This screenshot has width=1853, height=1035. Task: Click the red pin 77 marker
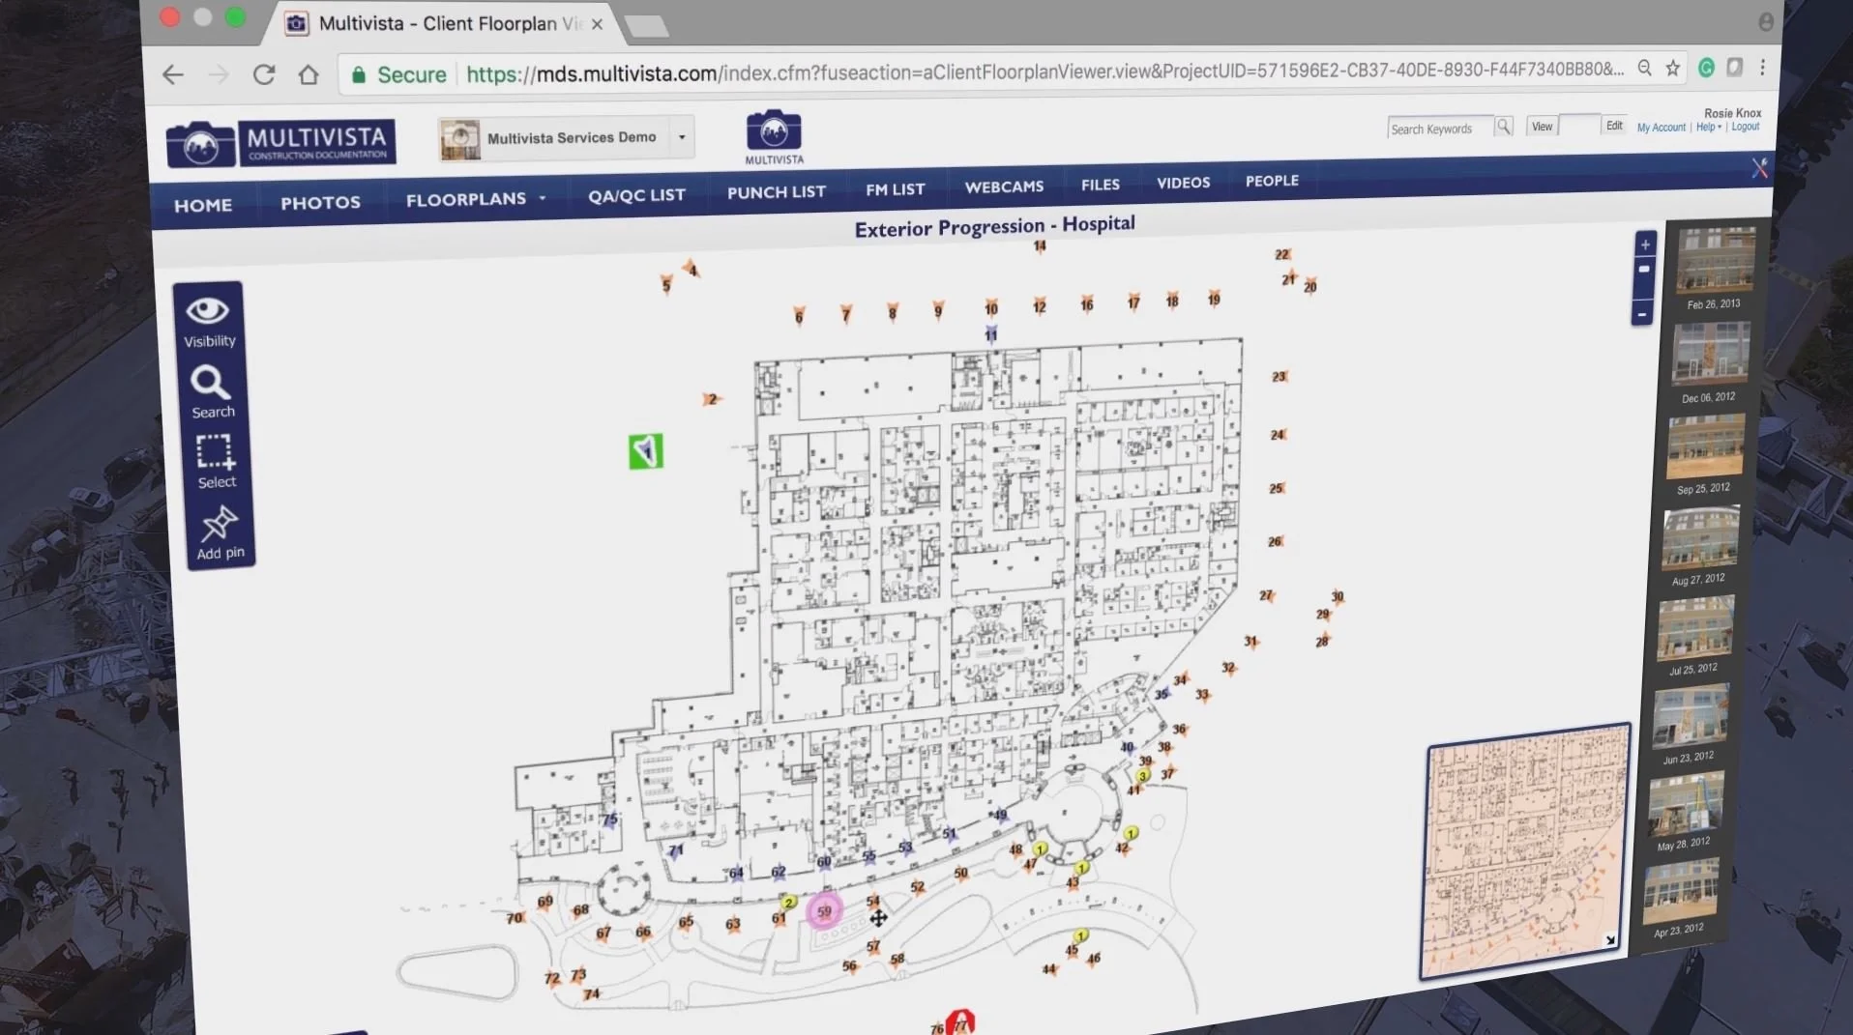click(x=960, y=1022)
